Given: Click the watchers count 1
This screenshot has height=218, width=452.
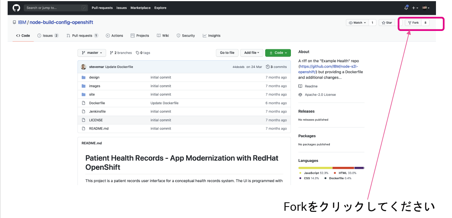Looking at the screenshot, I should pos(372,23).
